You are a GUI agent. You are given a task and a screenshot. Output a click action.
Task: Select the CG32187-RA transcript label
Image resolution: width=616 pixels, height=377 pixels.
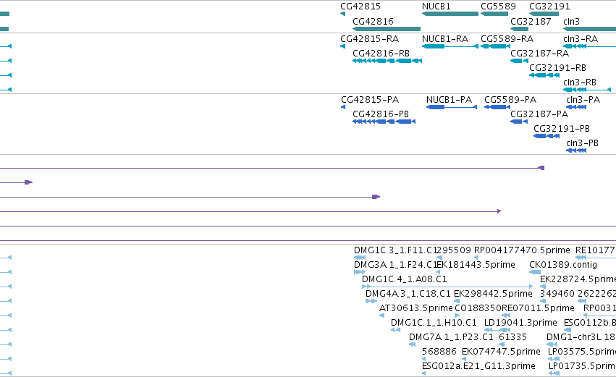539,54
